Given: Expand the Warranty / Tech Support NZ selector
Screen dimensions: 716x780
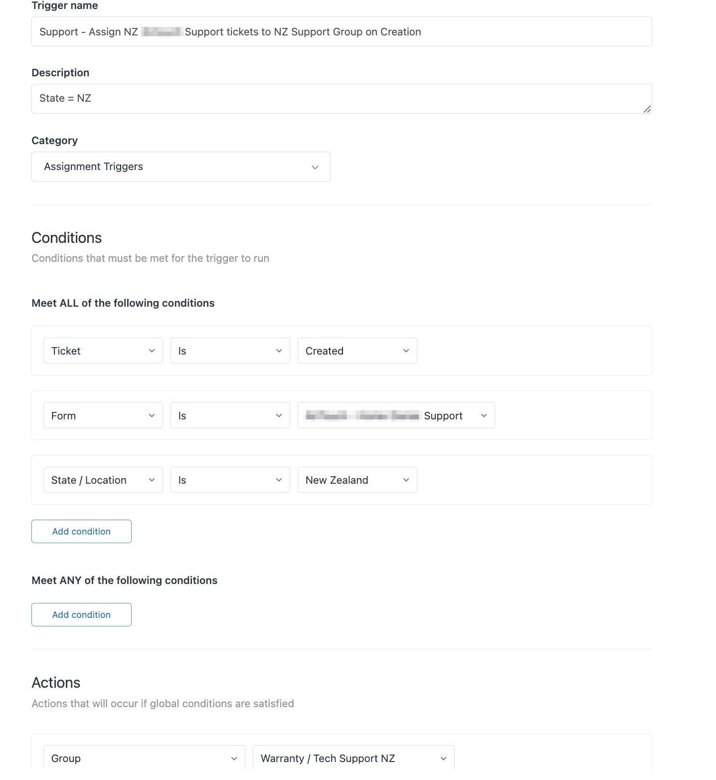Looking at the screenshot, I should click(x=353, y=758).
